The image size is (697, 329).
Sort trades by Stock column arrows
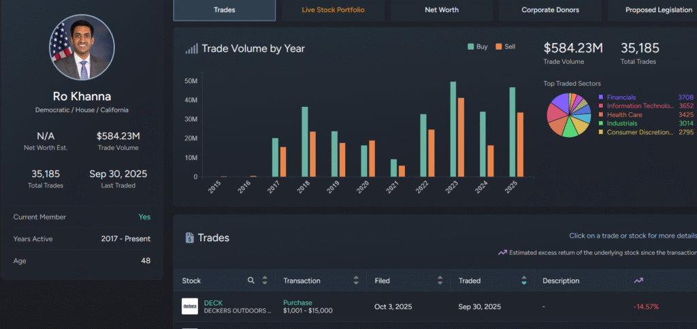(x=265, y=281)
